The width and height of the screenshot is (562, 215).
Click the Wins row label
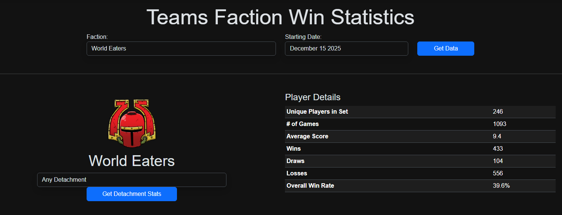tap(294, 149)
